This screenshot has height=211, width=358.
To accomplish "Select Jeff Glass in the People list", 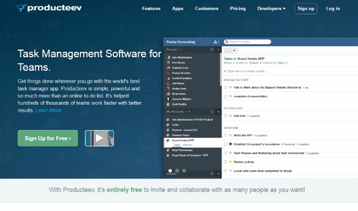I will pos(178,83).
